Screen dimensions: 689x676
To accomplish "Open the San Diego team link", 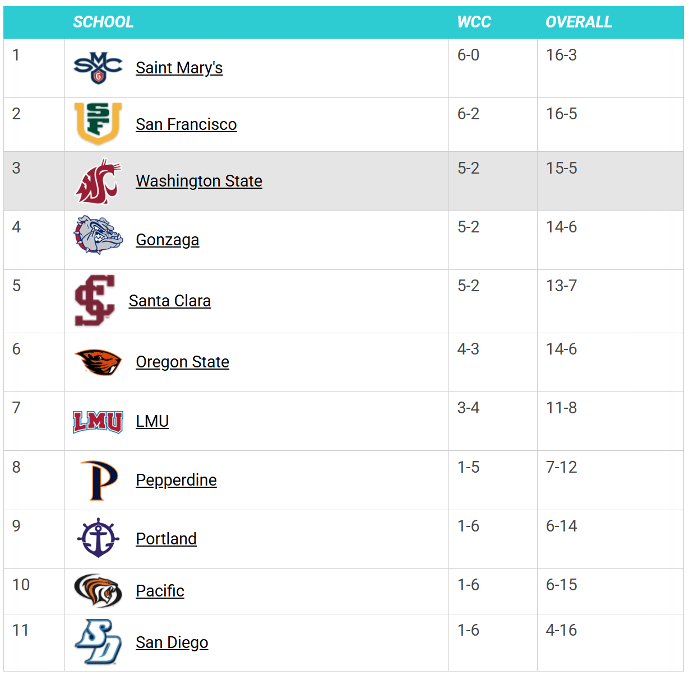I will (172, 642).
